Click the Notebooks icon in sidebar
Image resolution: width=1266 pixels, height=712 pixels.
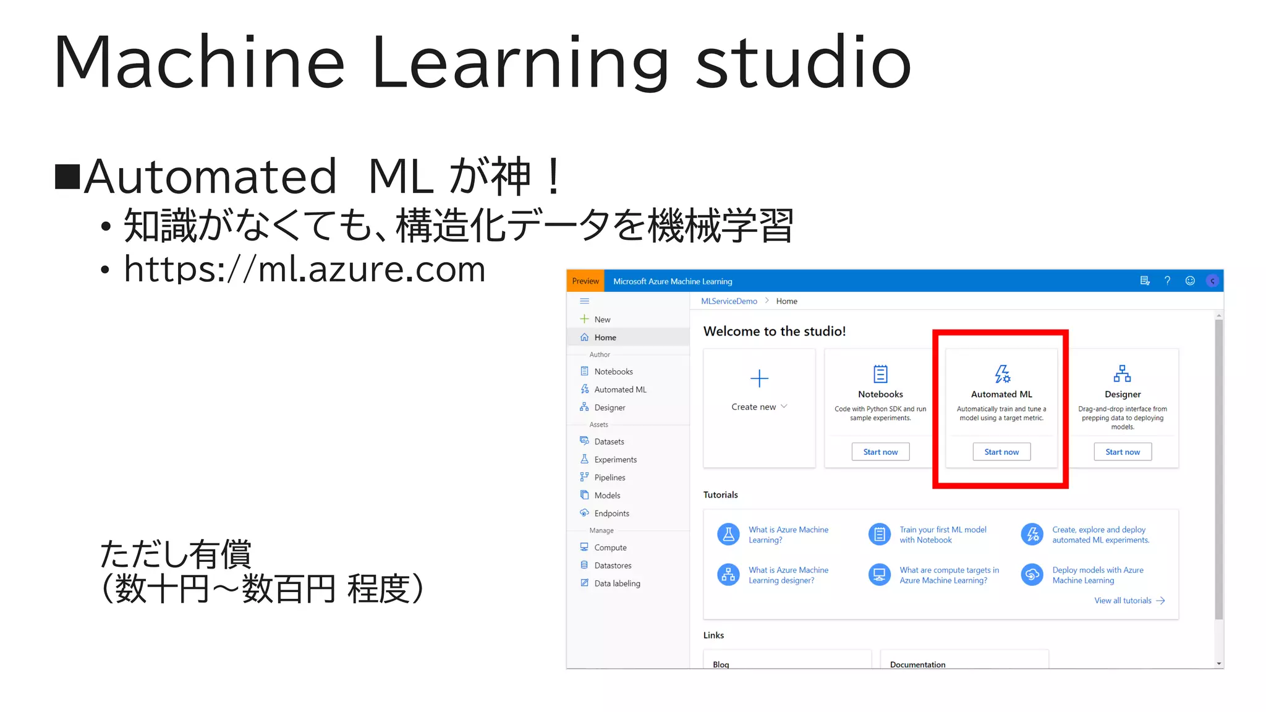point(584,371)
